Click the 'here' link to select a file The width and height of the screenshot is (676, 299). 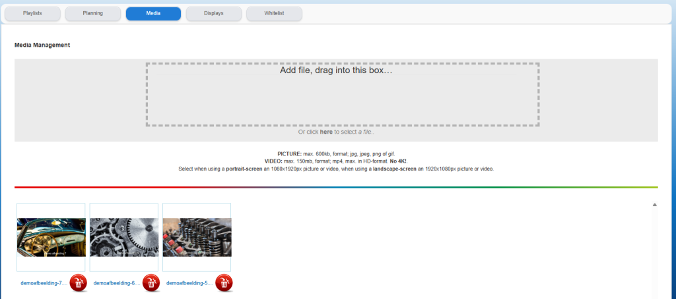pyautogui.click(x=326, y=132)
